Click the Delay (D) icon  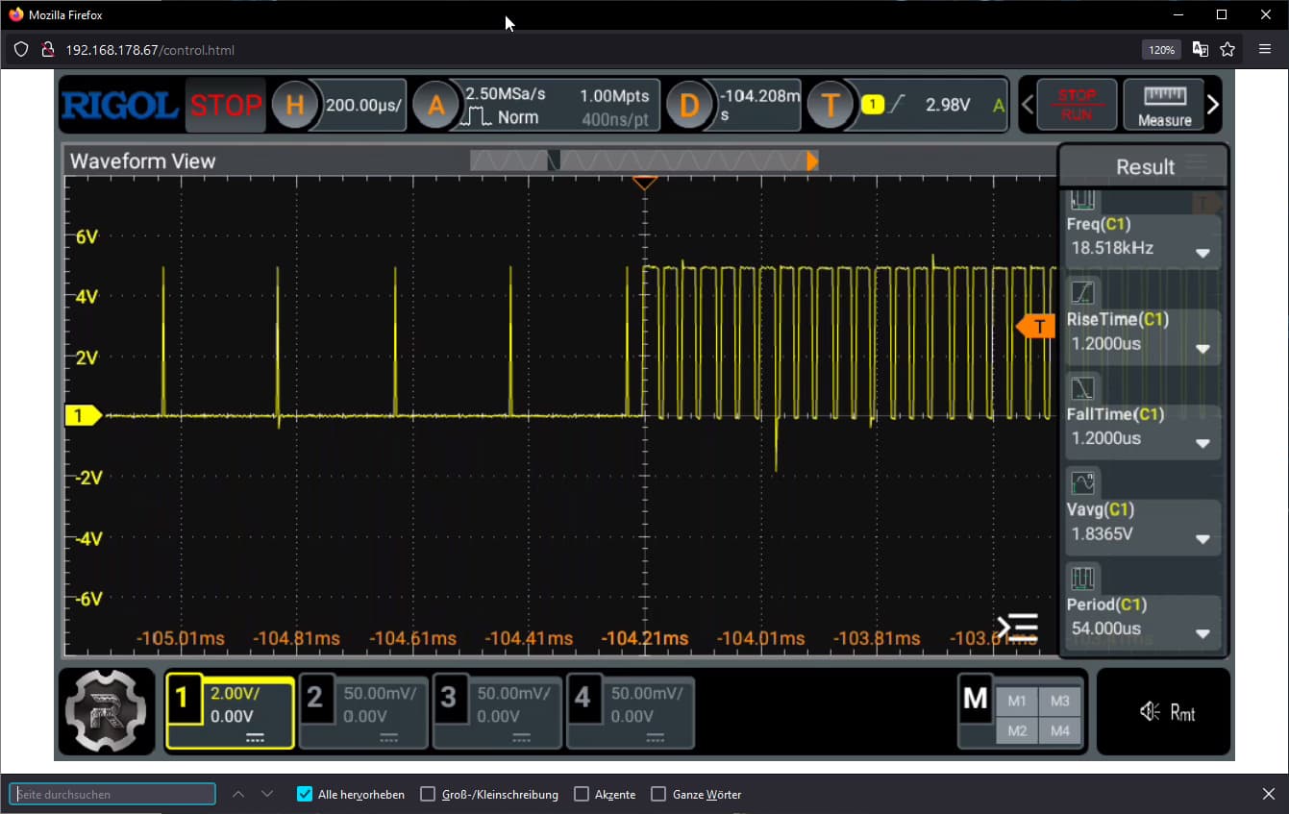689,105
